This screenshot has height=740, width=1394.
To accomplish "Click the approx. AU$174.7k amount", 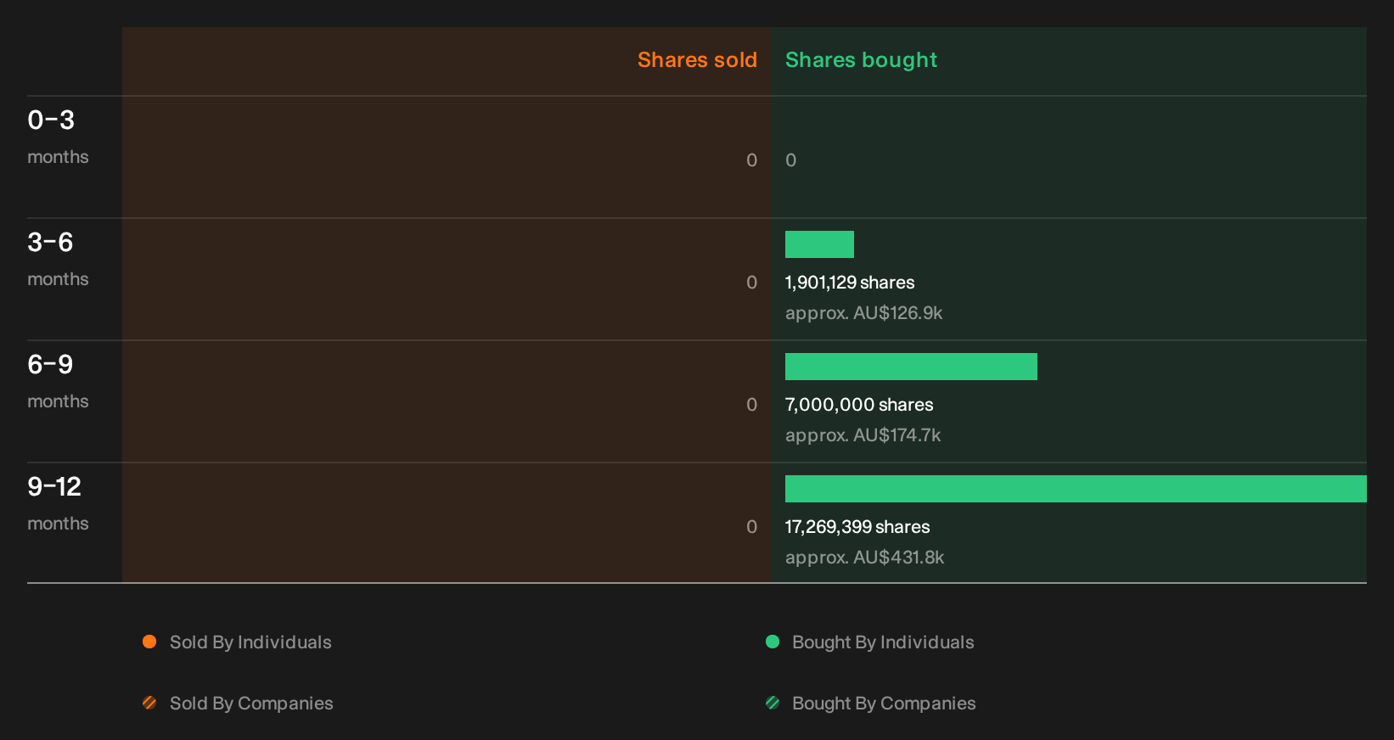I will (863, 435).
